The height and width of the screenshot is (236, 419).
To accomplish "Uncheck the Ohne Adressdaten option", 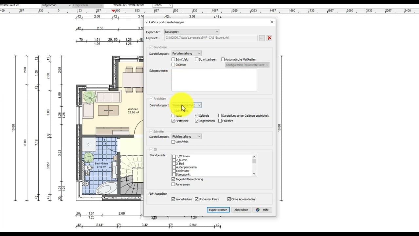I will 229,199.
